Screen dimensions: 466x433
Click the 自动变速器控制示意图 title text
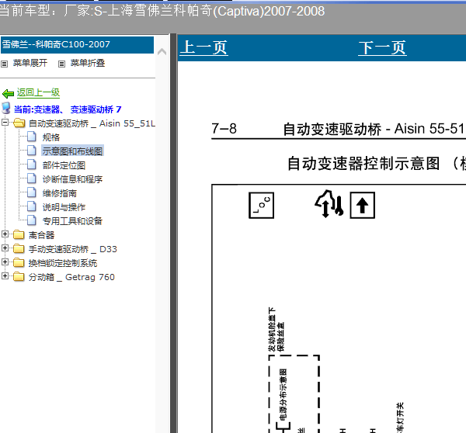[x=363, y=164]
